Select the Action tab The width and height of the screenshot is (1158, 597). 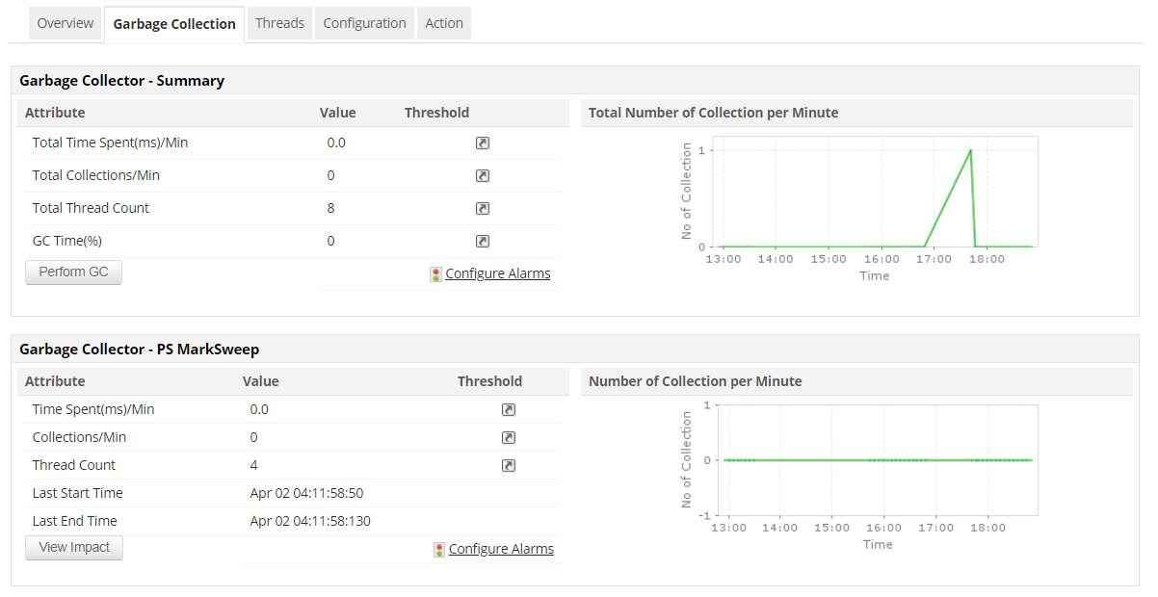click(443, 22)
